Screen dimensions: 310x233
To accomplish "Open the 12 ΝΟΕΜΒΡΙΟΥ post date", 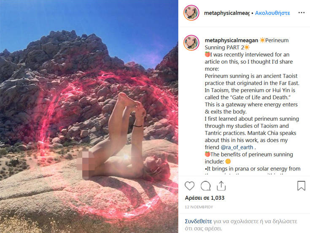I will tap(199, 207).
